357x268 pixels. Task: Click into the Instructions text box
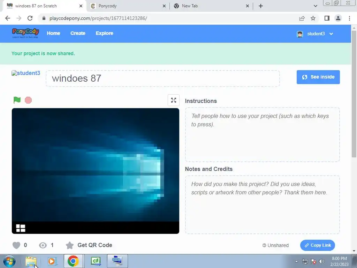tap(262, 134)
